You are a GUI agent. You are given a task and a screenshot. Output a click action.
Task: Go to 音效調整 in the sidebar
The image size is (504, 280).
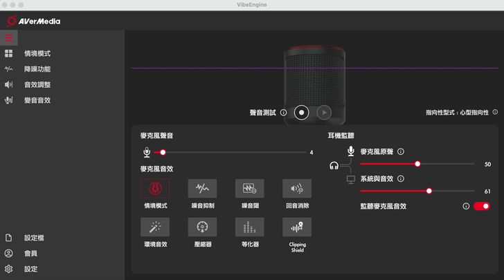(x=37, y=84)
